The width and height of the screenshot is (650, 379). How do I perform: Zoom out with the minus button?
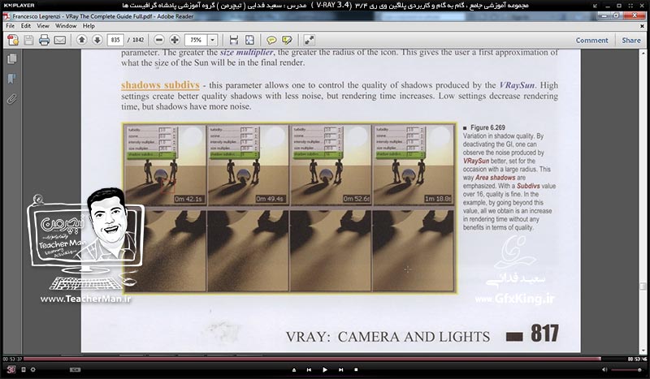click(x=158, y=40)
